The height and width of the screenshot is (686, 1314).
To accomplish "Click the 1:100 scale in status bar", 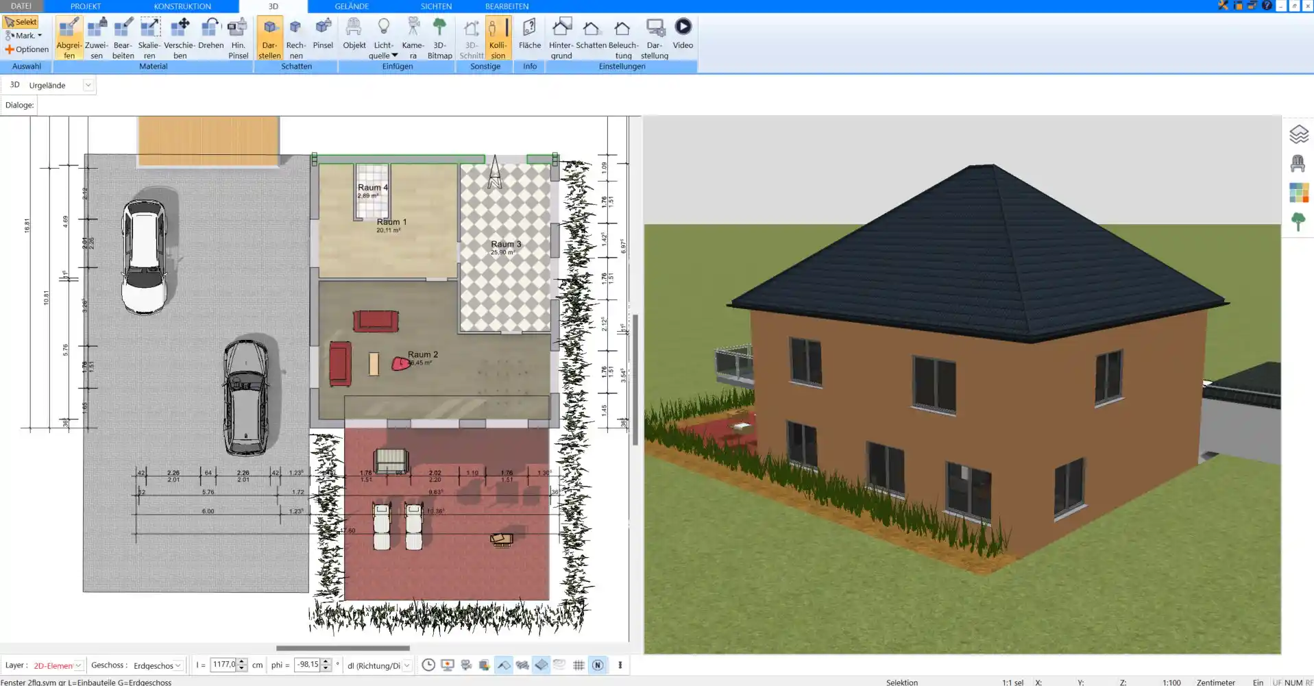I will click(1171, 682).
